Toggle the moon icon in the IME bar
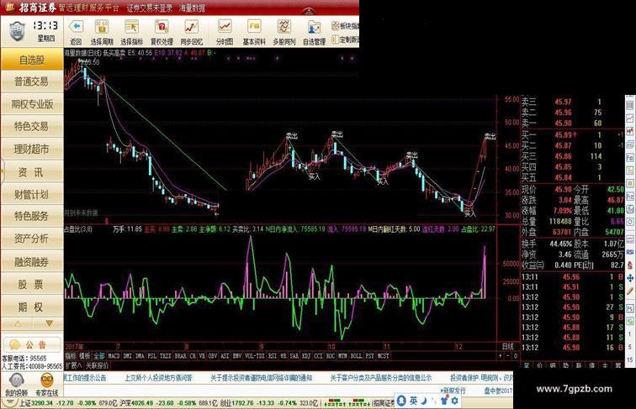Image resolution: width=636 pixels, height=409 pixels. 424,401
